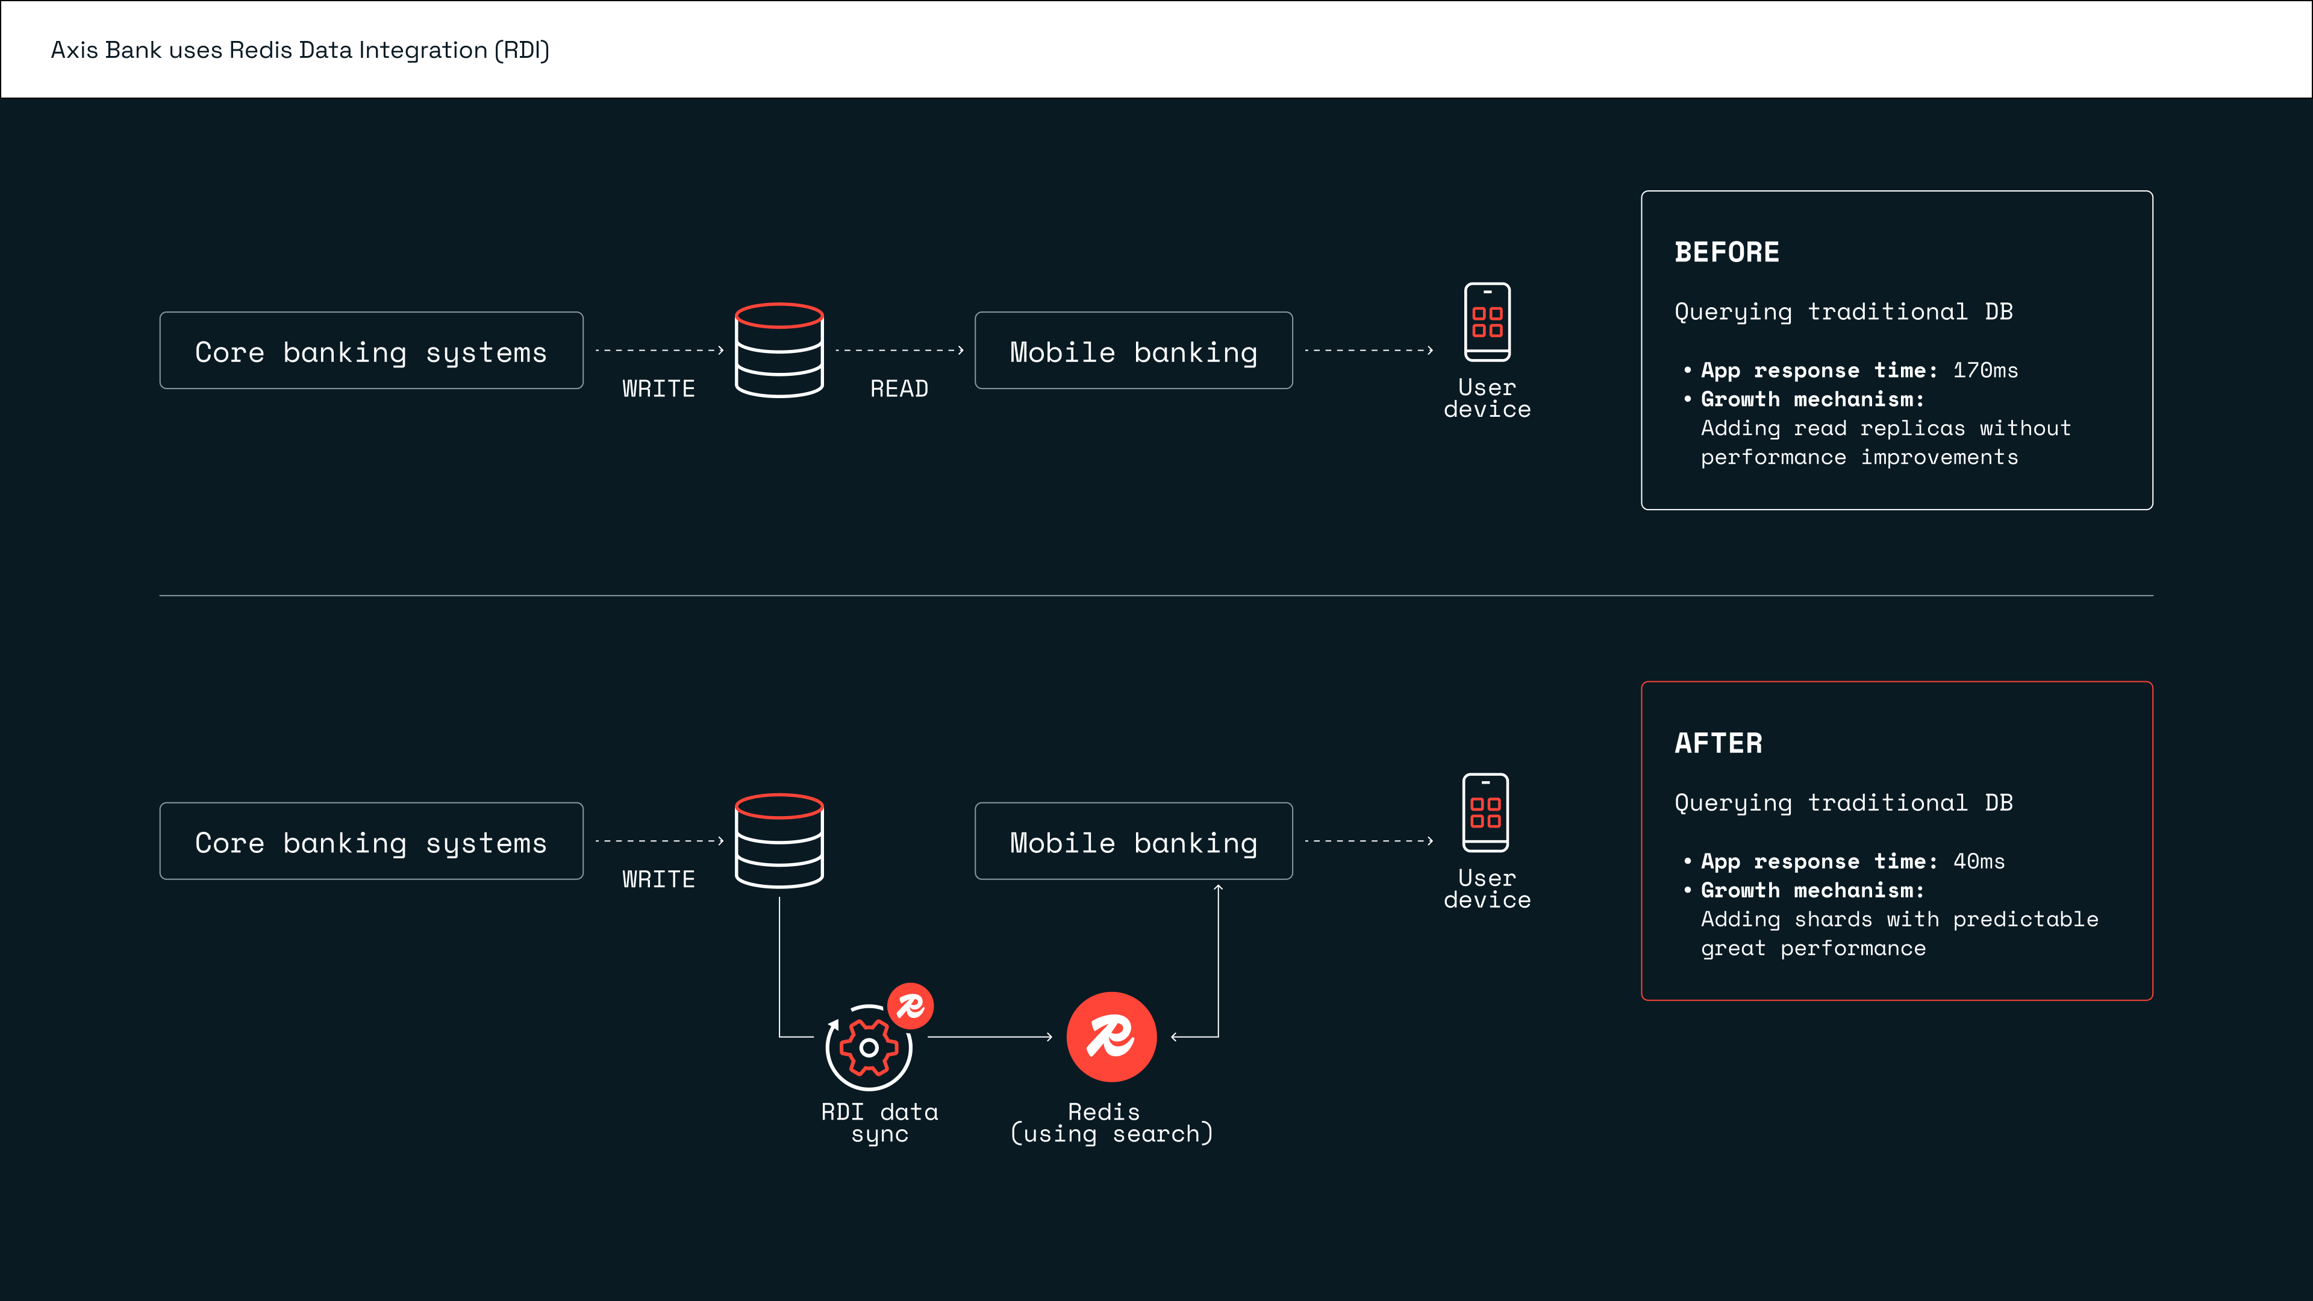Click the bottom User device phone icon

point(1485,813)
